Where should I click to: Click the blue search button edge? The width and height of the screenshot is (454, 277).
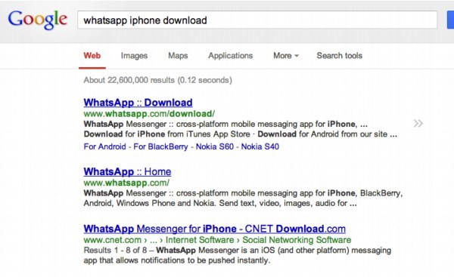[x=450, y=20]
